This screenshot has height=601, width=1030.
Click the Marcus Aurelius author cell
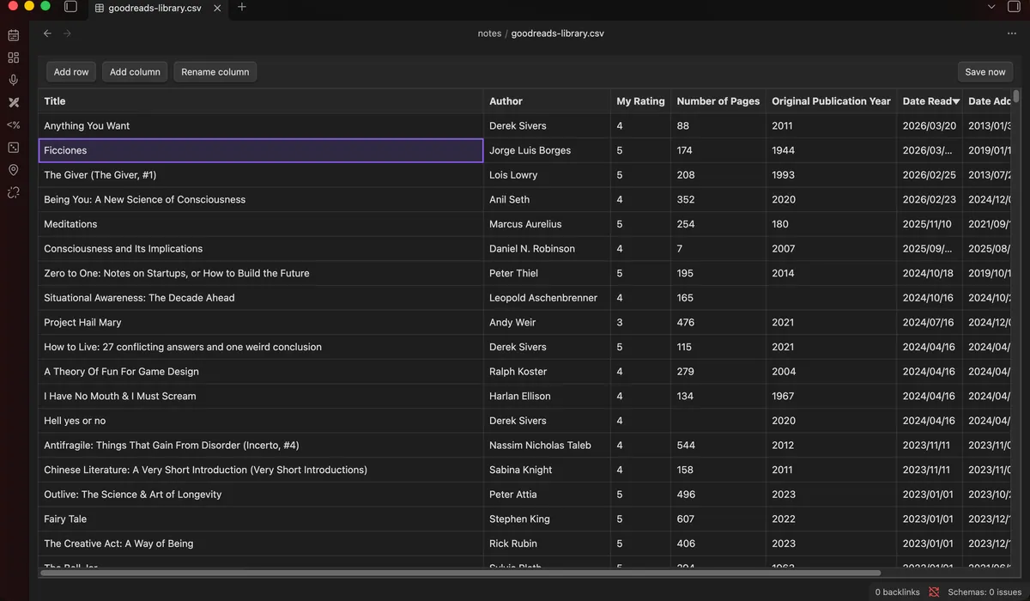click(x=547, y=224)
